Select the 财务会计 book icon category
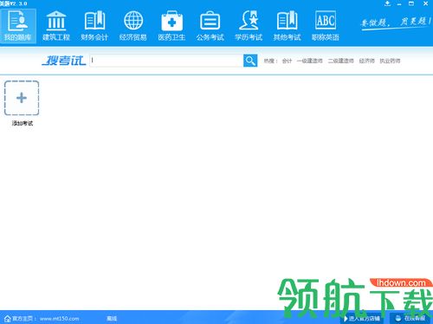 coord(94,26)
